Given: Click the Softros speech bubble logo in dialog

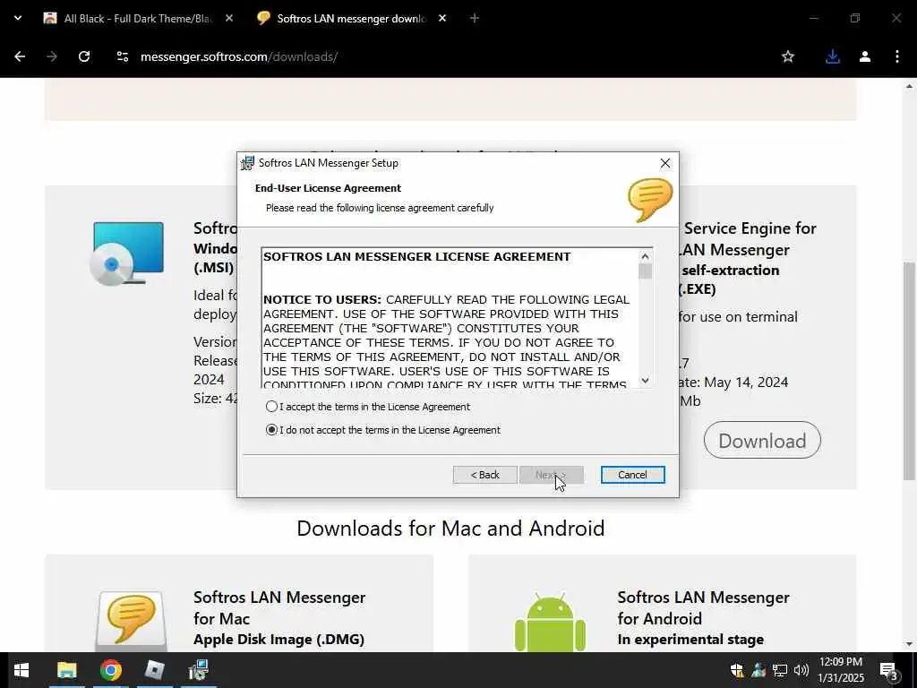Looking at the screenshot, I should pyautogui.click(x=650, y=200).
